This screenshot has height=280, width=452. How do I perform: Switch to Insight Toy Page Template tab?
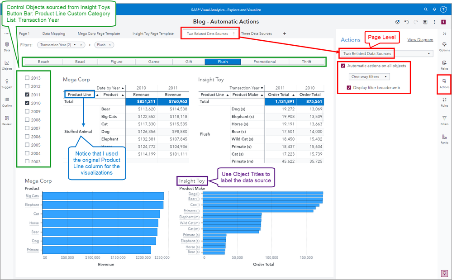(153, 34)
